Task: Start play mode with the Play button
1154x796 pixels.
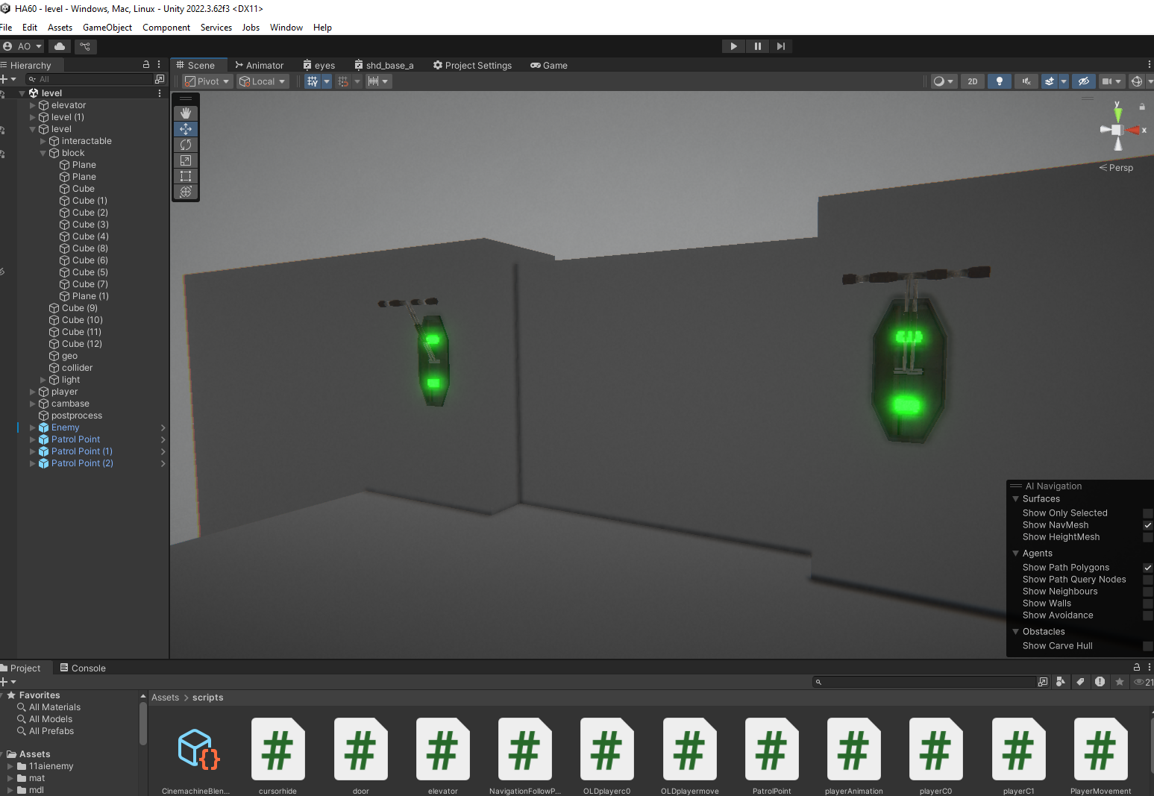Action: 733,46
